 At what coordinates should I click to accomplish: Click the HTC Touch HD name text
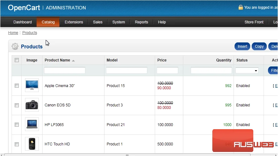[x=57, y=144]
